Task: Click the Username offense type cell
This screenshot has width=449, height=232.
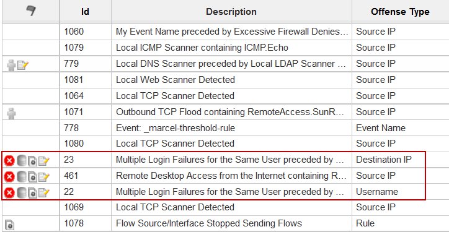Action: point(377,191)
